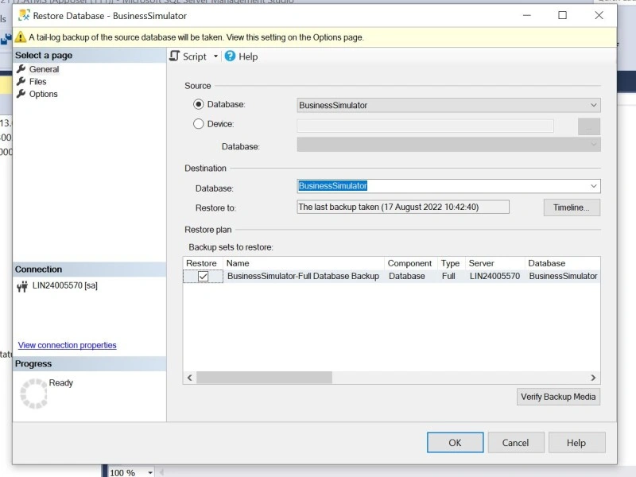Screen dimensions: 636x477
Task: Click the LIN24005570 server cell
Action: coord(494,276)
